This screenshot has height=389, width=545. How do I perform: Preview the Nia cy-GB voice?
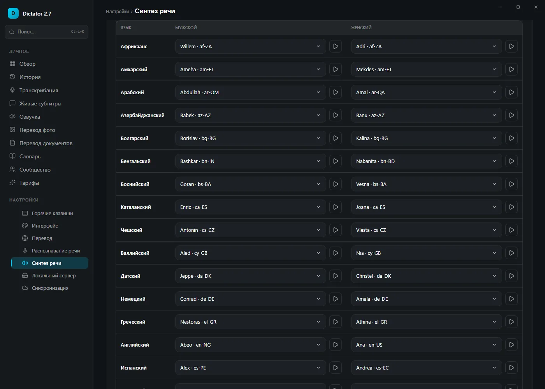512,253
